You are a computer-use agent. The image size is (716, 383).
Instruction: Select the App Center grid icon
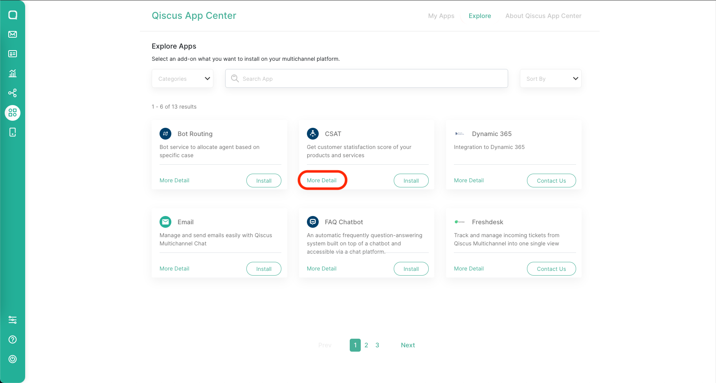(x=13, y=113)
